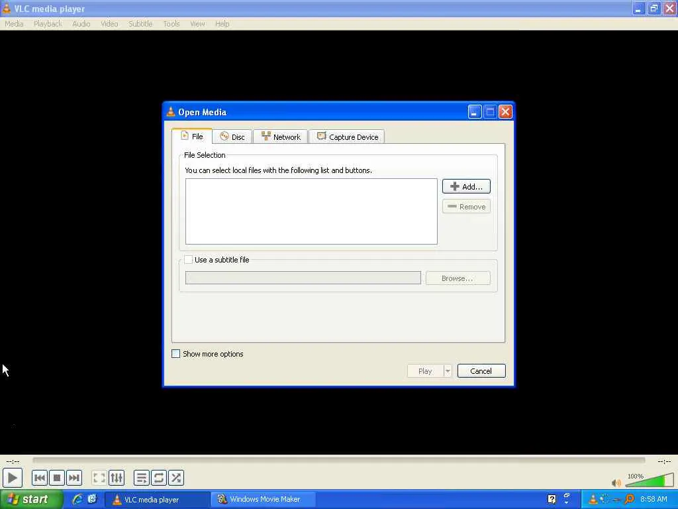This screenshot has height=509, width=678.
Task: Click the 8:58 AM taskbar clock
Action: click(654, 499)
